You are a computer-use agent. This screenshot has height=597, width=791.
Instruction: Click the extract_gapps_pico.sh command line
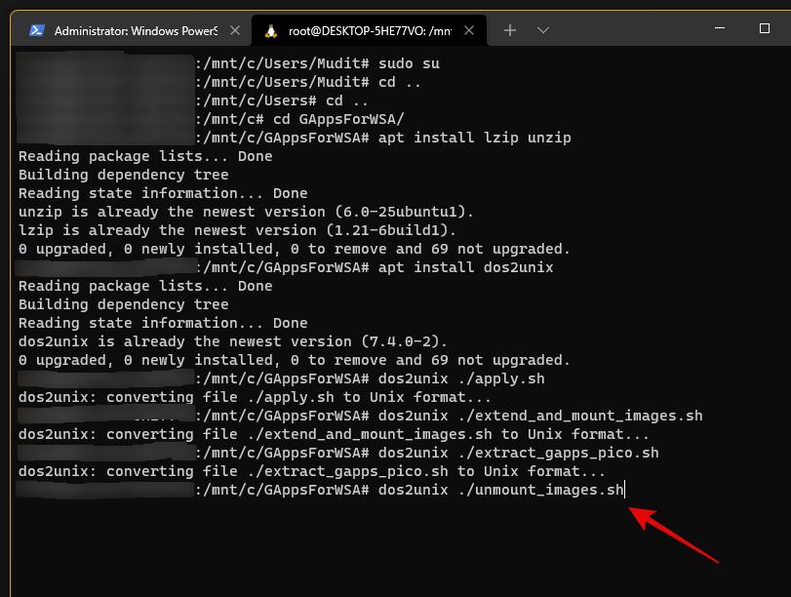pos(519,453)
